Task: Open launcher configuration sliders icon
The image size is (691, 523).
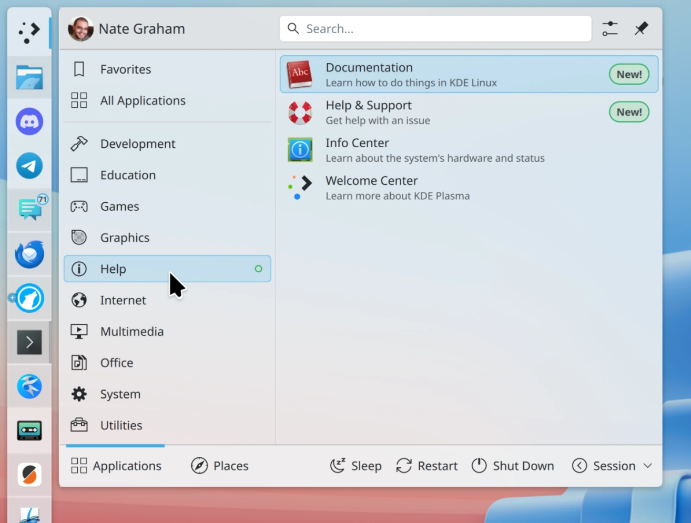Action: coord(610,28)
